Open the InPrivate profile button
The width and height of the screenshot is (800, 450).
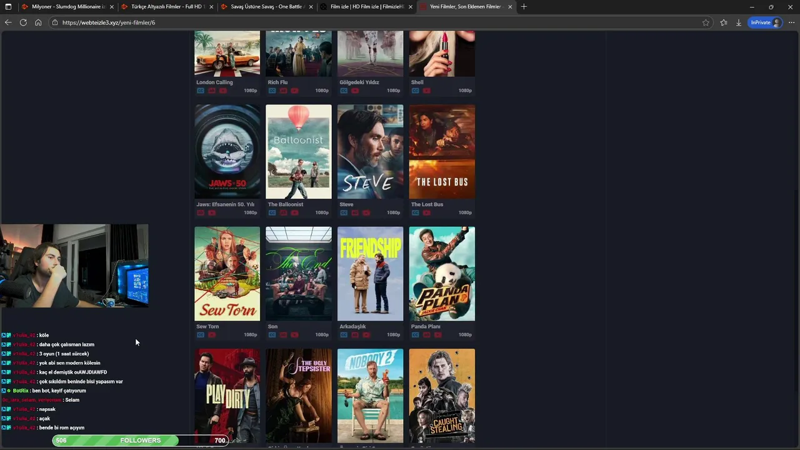[766, 22]
